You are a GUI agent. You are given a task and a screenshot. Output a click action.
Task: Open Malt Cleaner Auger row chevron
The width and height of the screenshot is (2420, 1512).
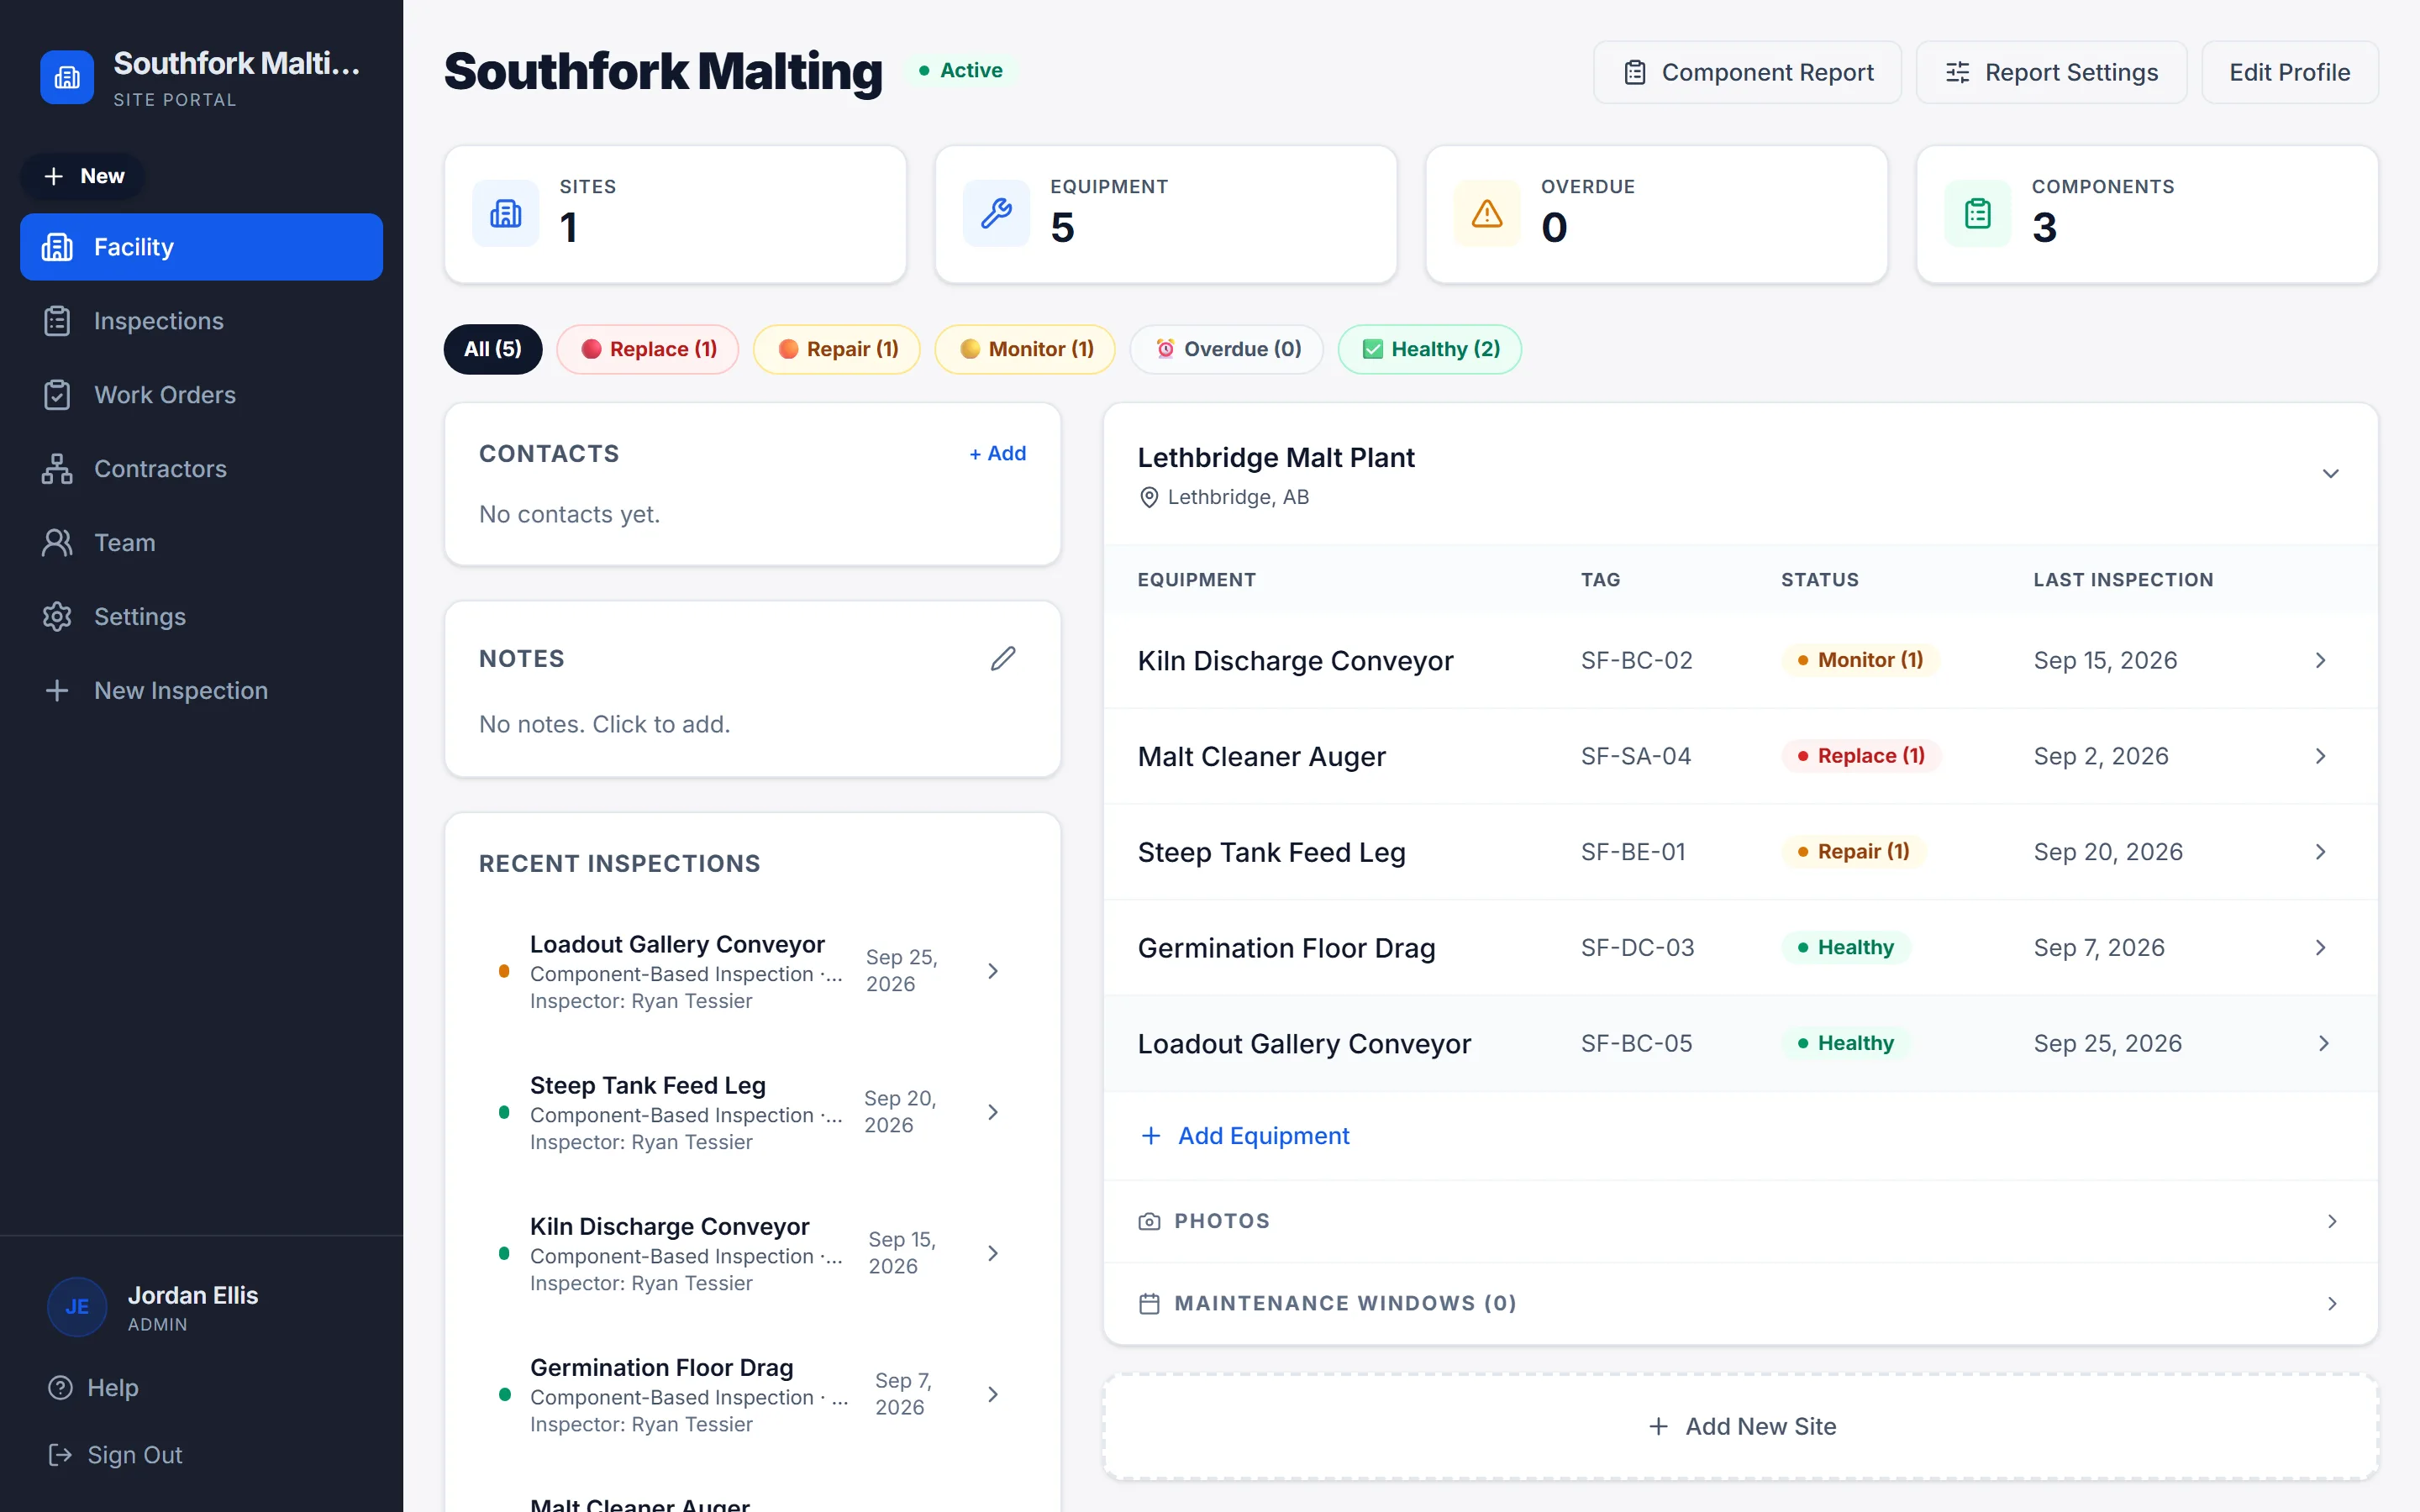[2321, 756]
